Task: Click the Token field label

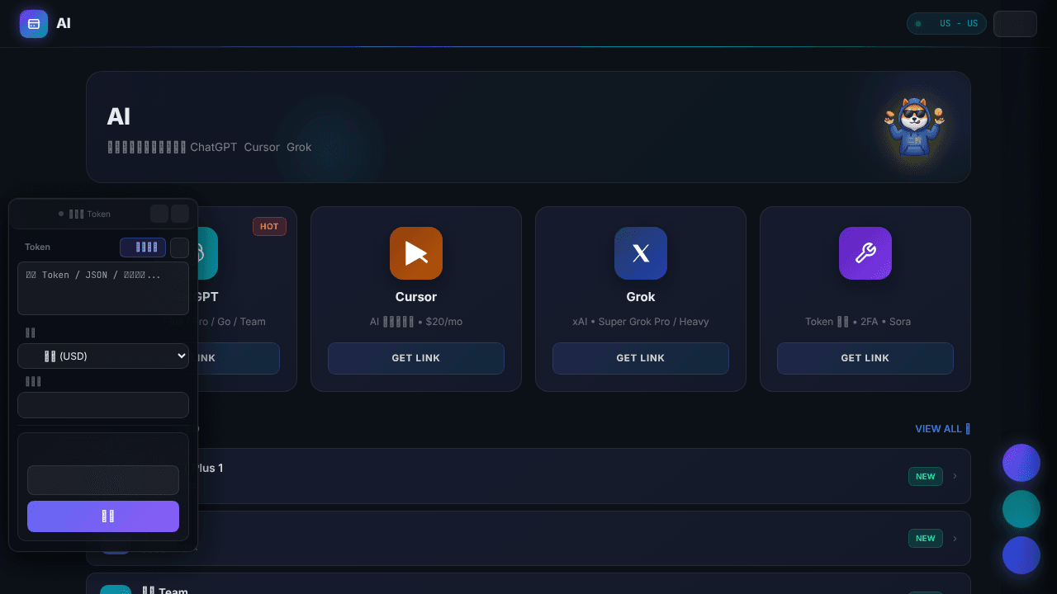Action: tap(37, 247)
